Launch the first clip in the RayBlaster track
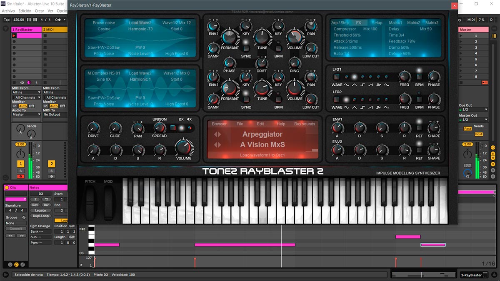Screen dimensions: 500x281 (14, 36)
